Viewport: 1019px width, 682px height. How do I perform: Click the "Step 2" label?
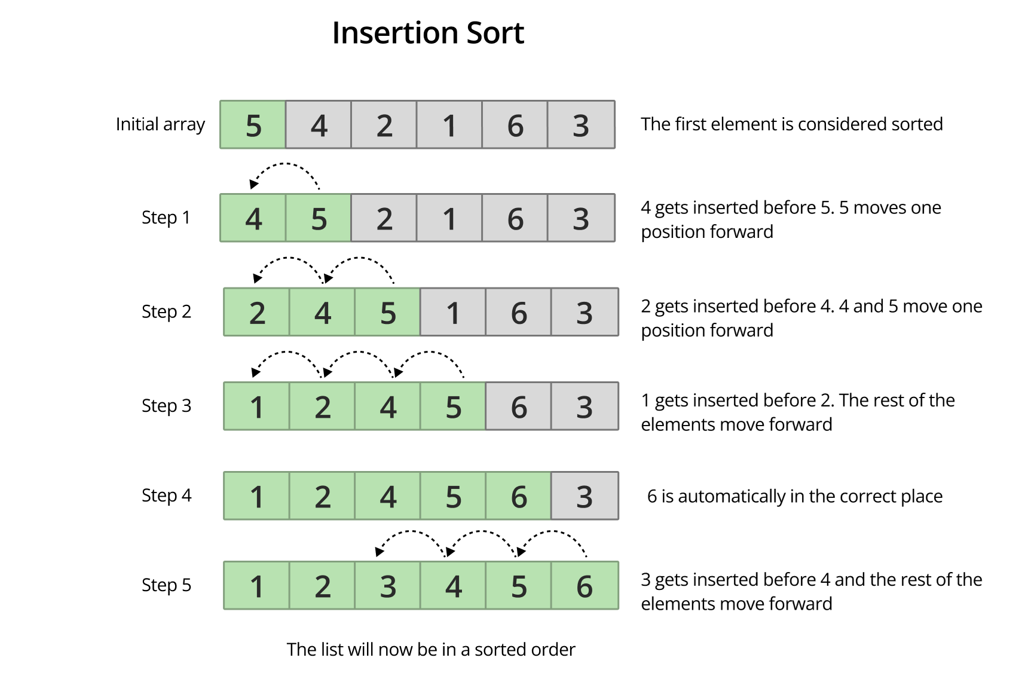point(166,311)
